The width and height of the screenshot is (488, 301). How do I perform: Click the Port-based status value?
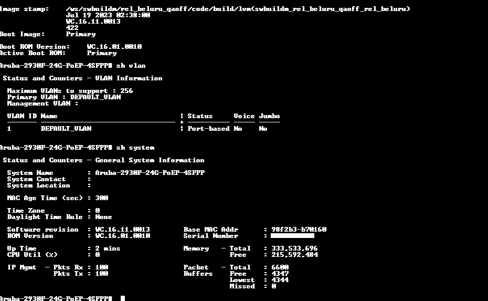(208, 129)
